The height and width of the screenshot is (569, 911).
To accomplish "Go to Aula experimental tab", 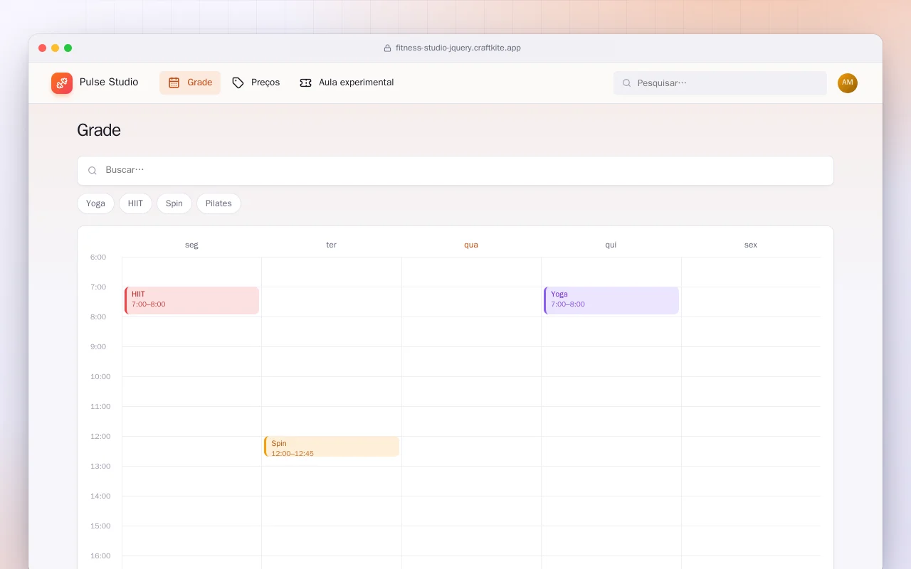I will click(x=347, y=83).
